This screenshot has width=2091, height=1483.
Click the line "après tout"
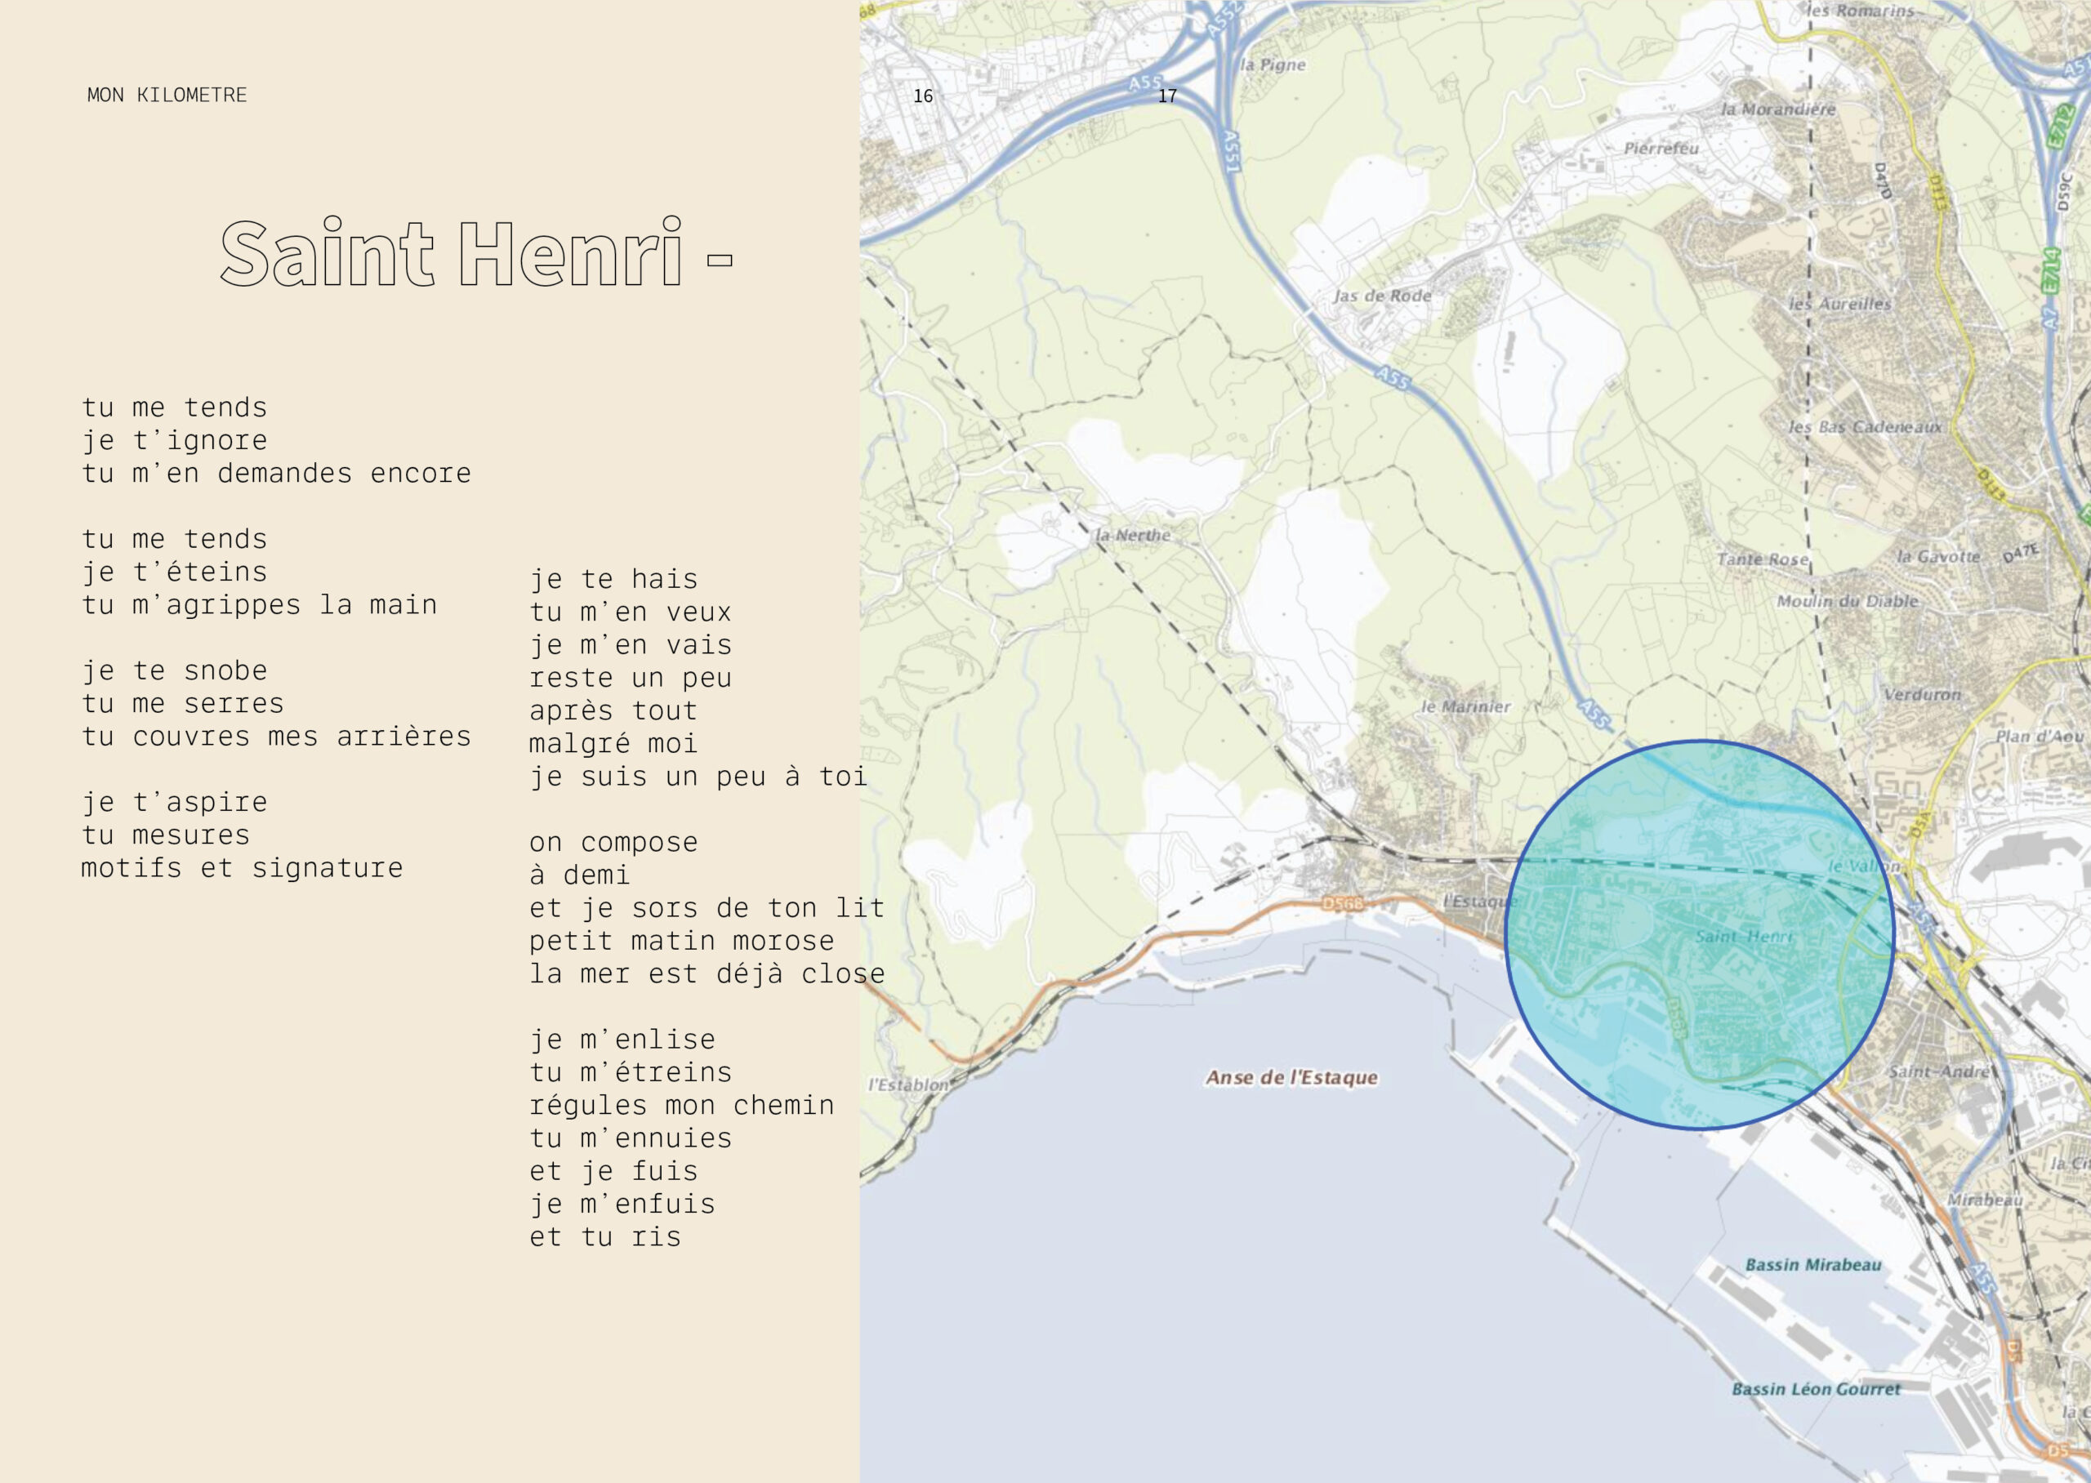[x=613, y=710]
